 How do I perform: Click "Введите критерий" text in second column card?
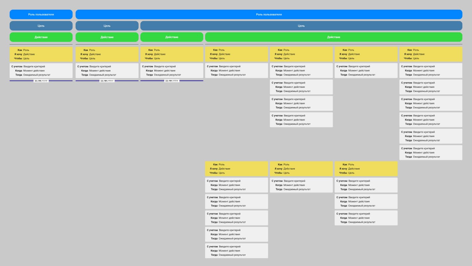click(x=100, y=66)
